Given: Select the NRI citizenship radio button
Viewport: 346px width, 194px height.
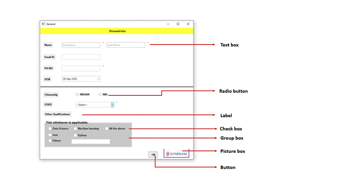Looking at the screenshot, I should coord(100,95).
